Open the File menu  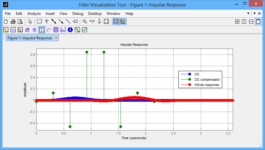8,14
